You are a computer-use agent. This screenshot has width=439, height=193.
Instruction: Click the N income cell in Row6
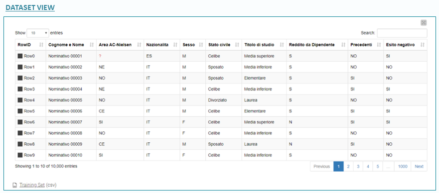[x=291, y=122]
